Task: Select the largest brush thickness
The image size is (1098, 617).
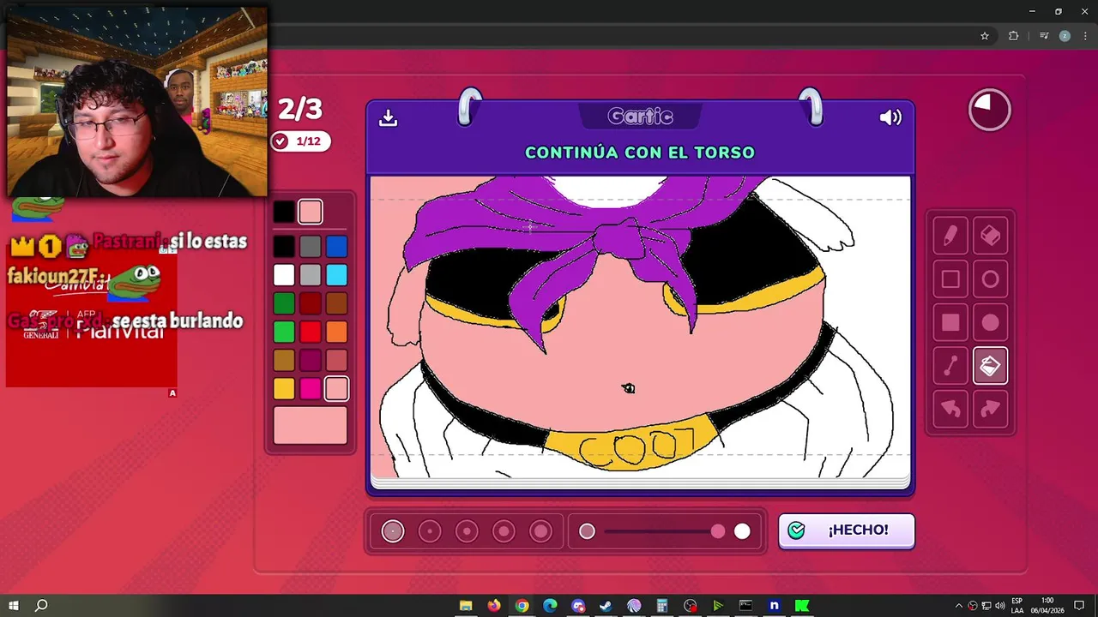Action: 540,531
